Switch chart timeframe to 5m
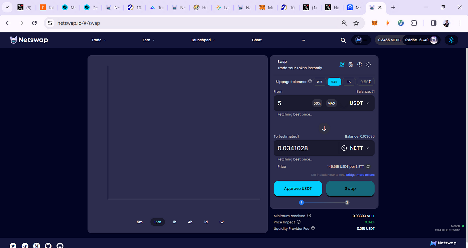 (140, 222)
